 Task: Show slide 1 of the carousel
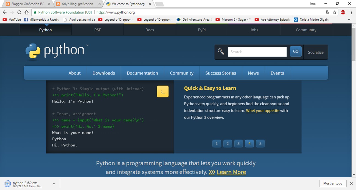pos(217,144)
